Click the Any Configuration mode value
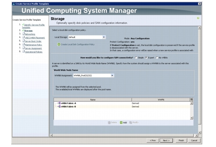 pos(140,38)
